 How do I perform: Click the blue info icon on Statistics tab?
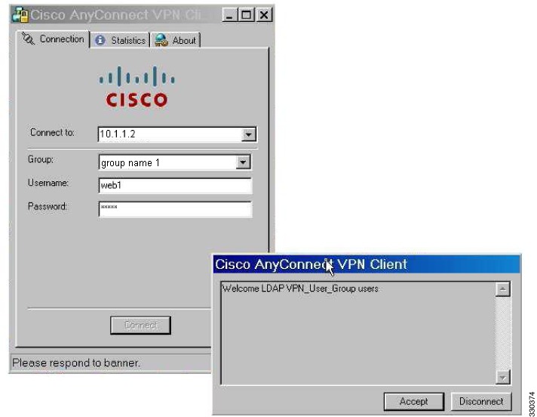coord(100,41)
